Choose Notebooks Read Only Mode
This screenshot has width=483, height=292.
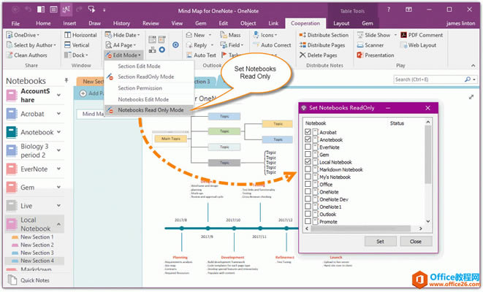(149, 110)
